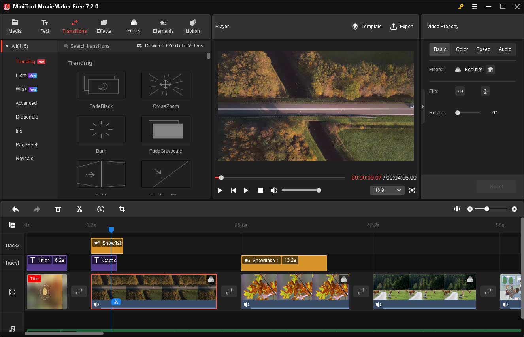Select the Snowflake 1 element clip
The width and height of the screenshot is (524, 337).
click(284, 263)
